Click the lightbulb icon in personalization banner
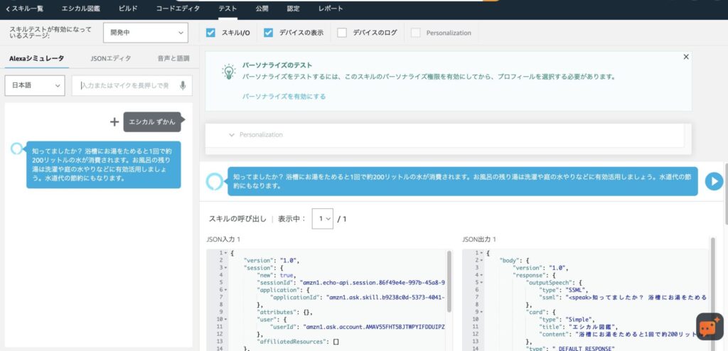Screen dimensions: 728x351 click(227, 71)
